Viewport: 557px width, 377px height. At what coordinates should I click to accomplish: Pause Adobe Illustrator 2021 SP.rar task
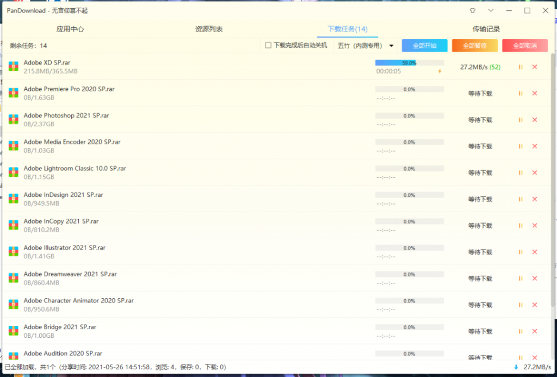coord(521,252)
